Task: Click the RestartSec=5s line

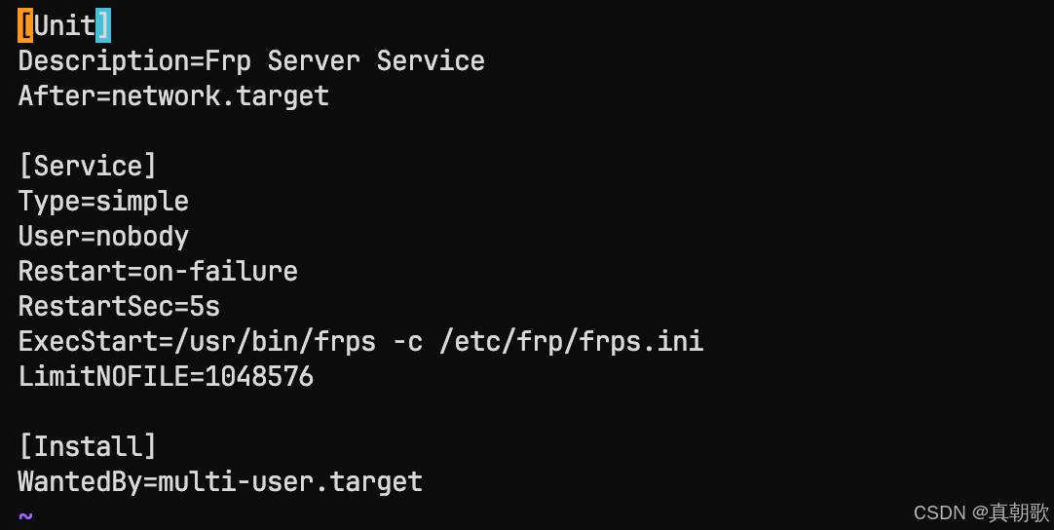Action: [119, 307]
